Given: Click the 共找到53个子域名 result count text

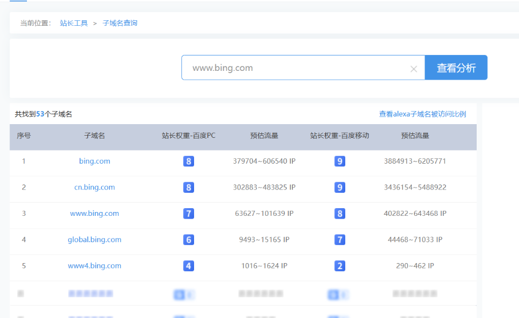Looking at the screenshot, I should (43, 114).
